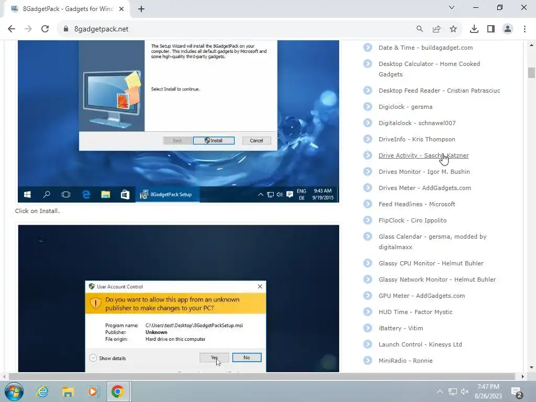Open Date & Time - buildagadget.com link
Screen dimensions: 536x402
click(x=426, y=48)
